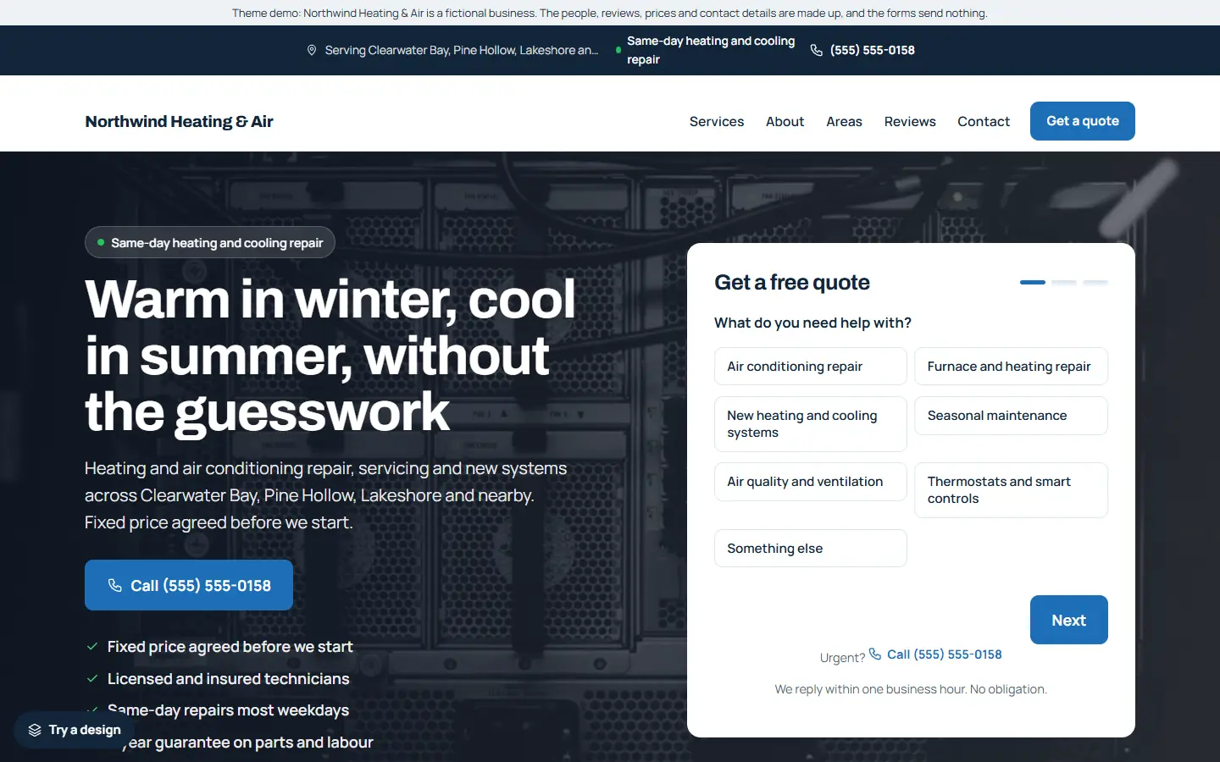The image size is (1220, 762).
Task: Open the Try a design button
Action: click(74, 730)
